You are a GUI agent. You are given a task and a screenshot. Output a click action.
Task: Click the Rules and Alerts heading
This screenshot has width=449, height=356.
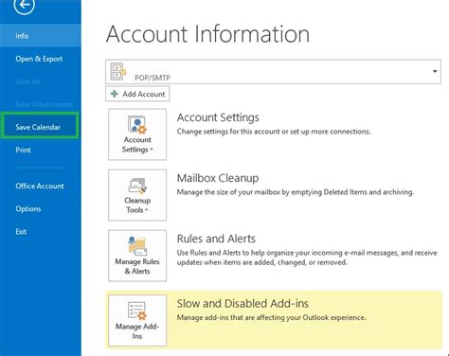click(x=216, y=239)
